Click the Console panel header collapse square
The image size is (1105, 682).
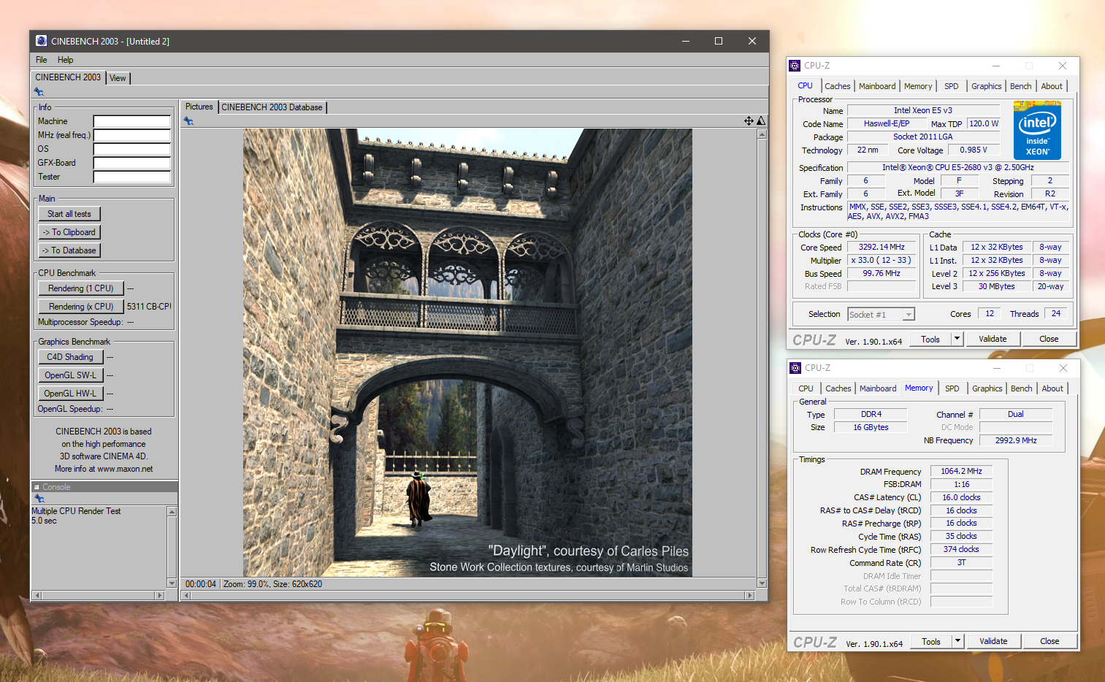(x=37, y=487)
